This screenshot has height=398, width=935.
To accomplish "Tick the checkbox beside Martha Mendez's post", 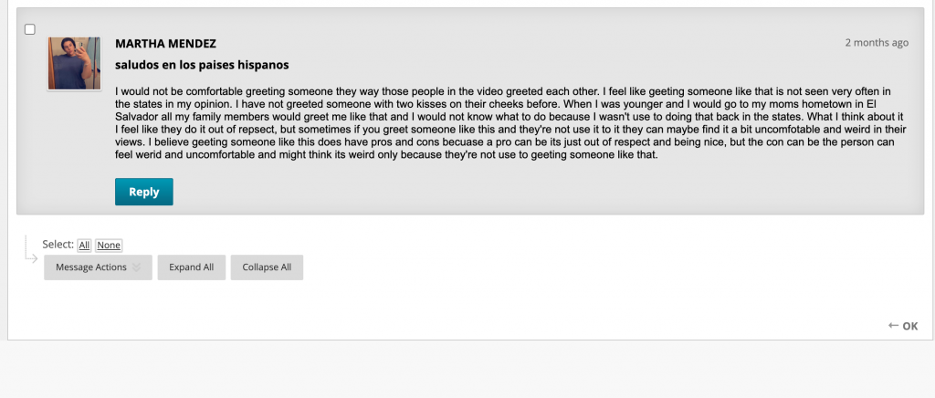I will [x=30, y=29].
